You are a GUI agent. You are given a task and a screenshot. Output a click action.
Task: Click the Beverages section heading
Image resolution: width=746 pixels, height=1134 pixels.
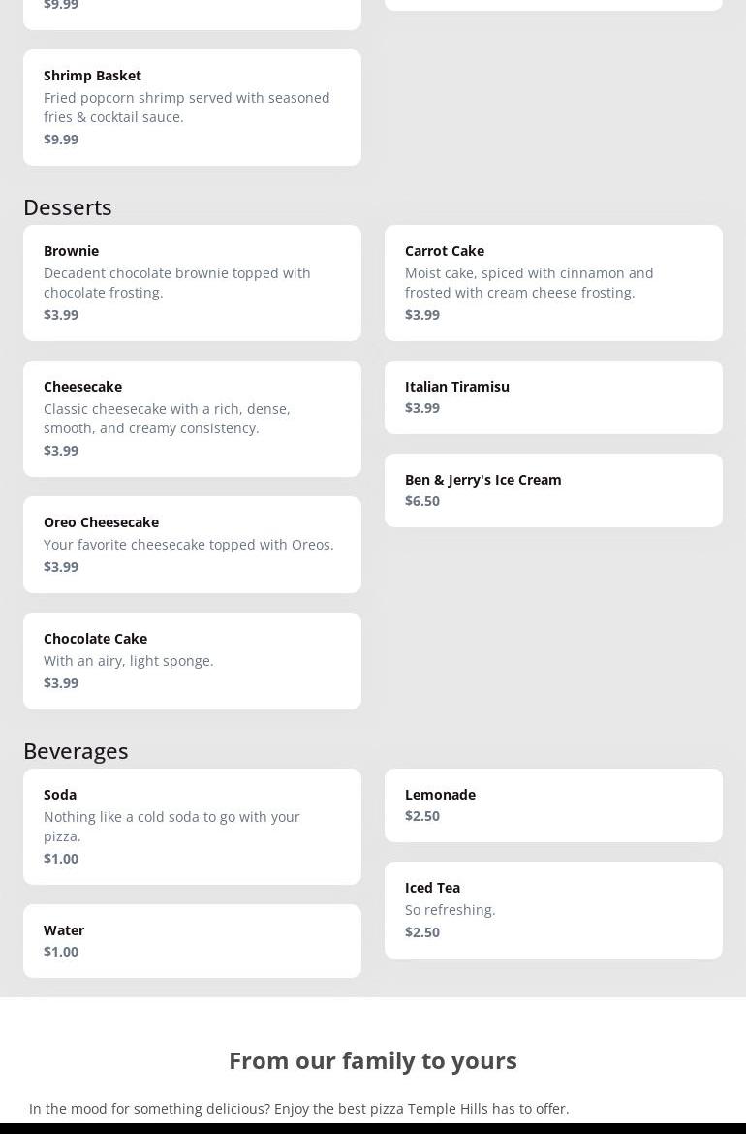(76, 751)
